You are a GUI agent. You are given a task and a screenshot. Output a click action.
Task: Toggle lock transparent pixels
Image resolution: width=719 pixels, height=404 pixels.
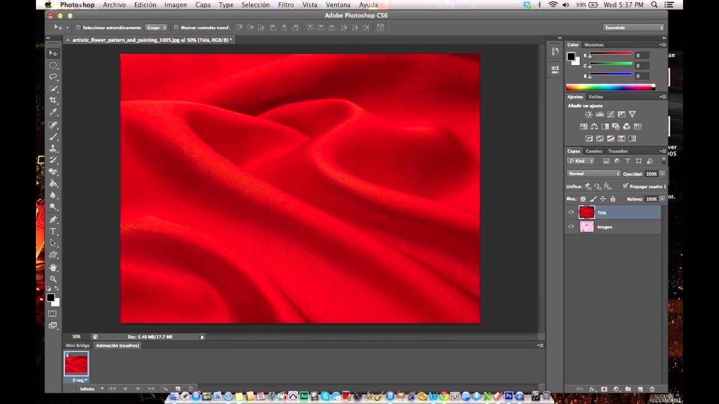[583, 199]
